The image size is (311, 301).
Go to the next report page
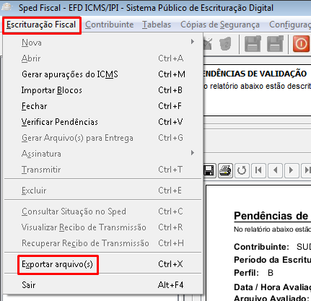click(292, 170)
